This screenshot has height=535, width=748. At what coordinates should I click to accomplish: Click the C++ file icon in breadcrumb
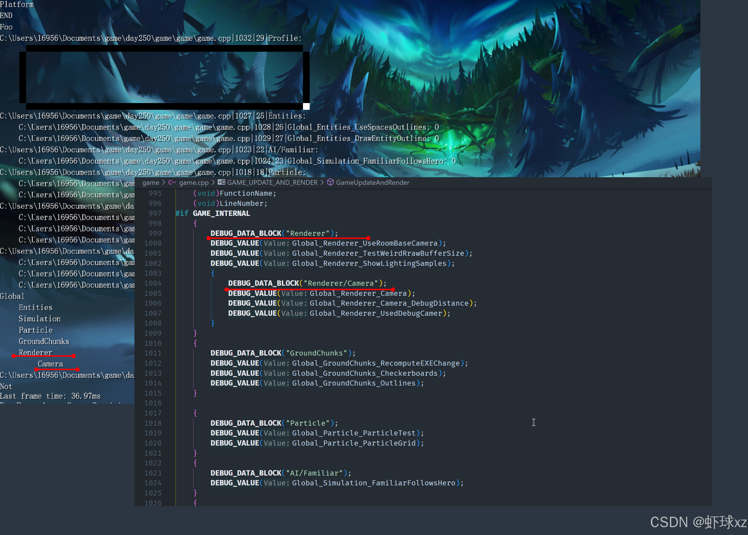pos(172,182)
